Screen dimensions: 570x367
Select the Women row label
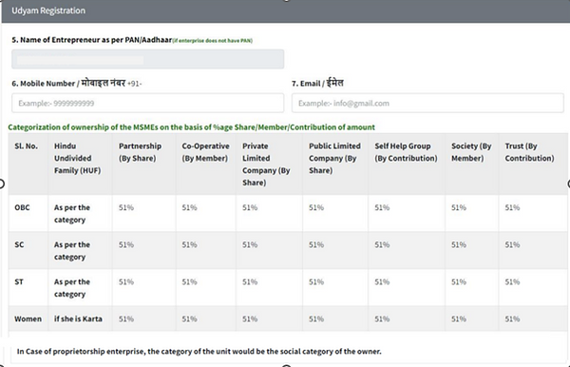tap(28, 319)
